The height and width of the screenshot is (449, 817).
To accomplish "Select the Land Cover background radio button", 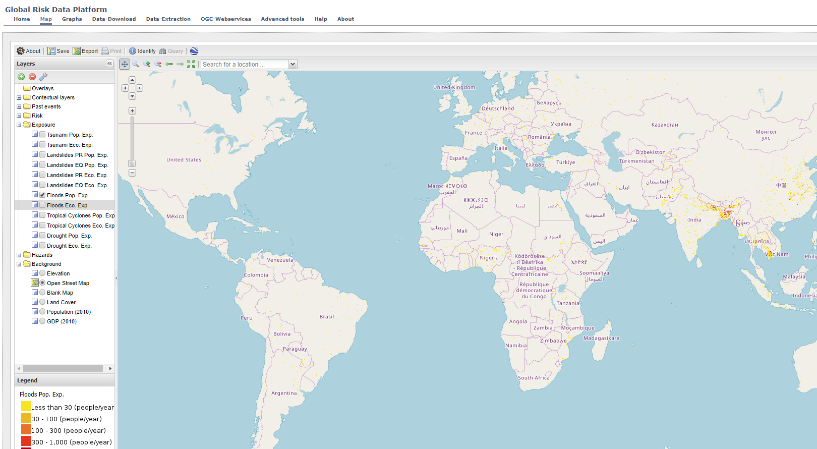I will 42,302.
